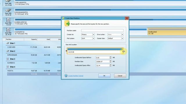
Task: Decrease Unallocated Space After with down arrow
Action: tap(110, 66)
